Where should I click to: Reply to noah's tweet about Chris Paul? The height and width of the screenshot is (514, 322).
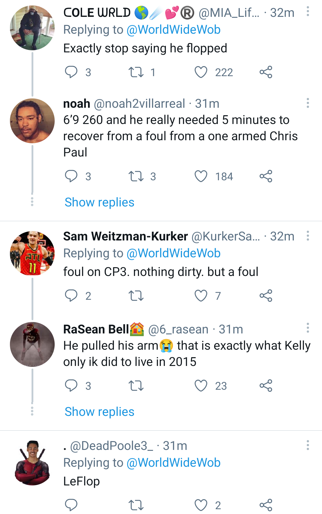point(71,176)
